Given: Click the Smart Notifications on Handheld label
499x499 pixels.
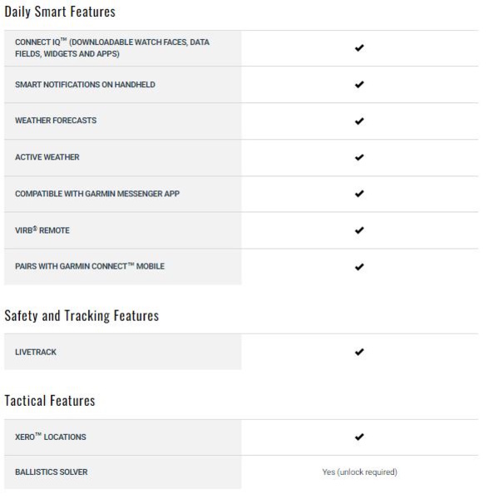Looking at the screenshot, I should pyautogui.click(x=85, y=85).
